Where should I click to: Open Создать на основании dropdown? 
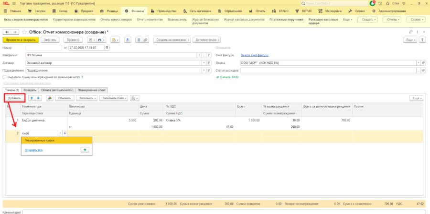click(x=172, y=40)
